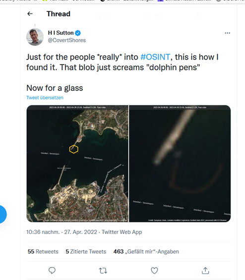Click the 10:36 nachm. 27. Apr. 2022 timestamp

point(61,232)
